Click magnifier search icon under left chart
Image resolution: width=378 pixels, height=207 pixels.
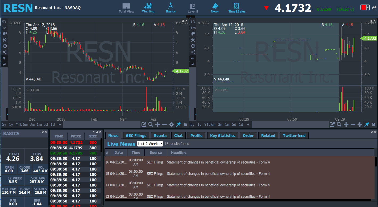click(x=151, y=124)
